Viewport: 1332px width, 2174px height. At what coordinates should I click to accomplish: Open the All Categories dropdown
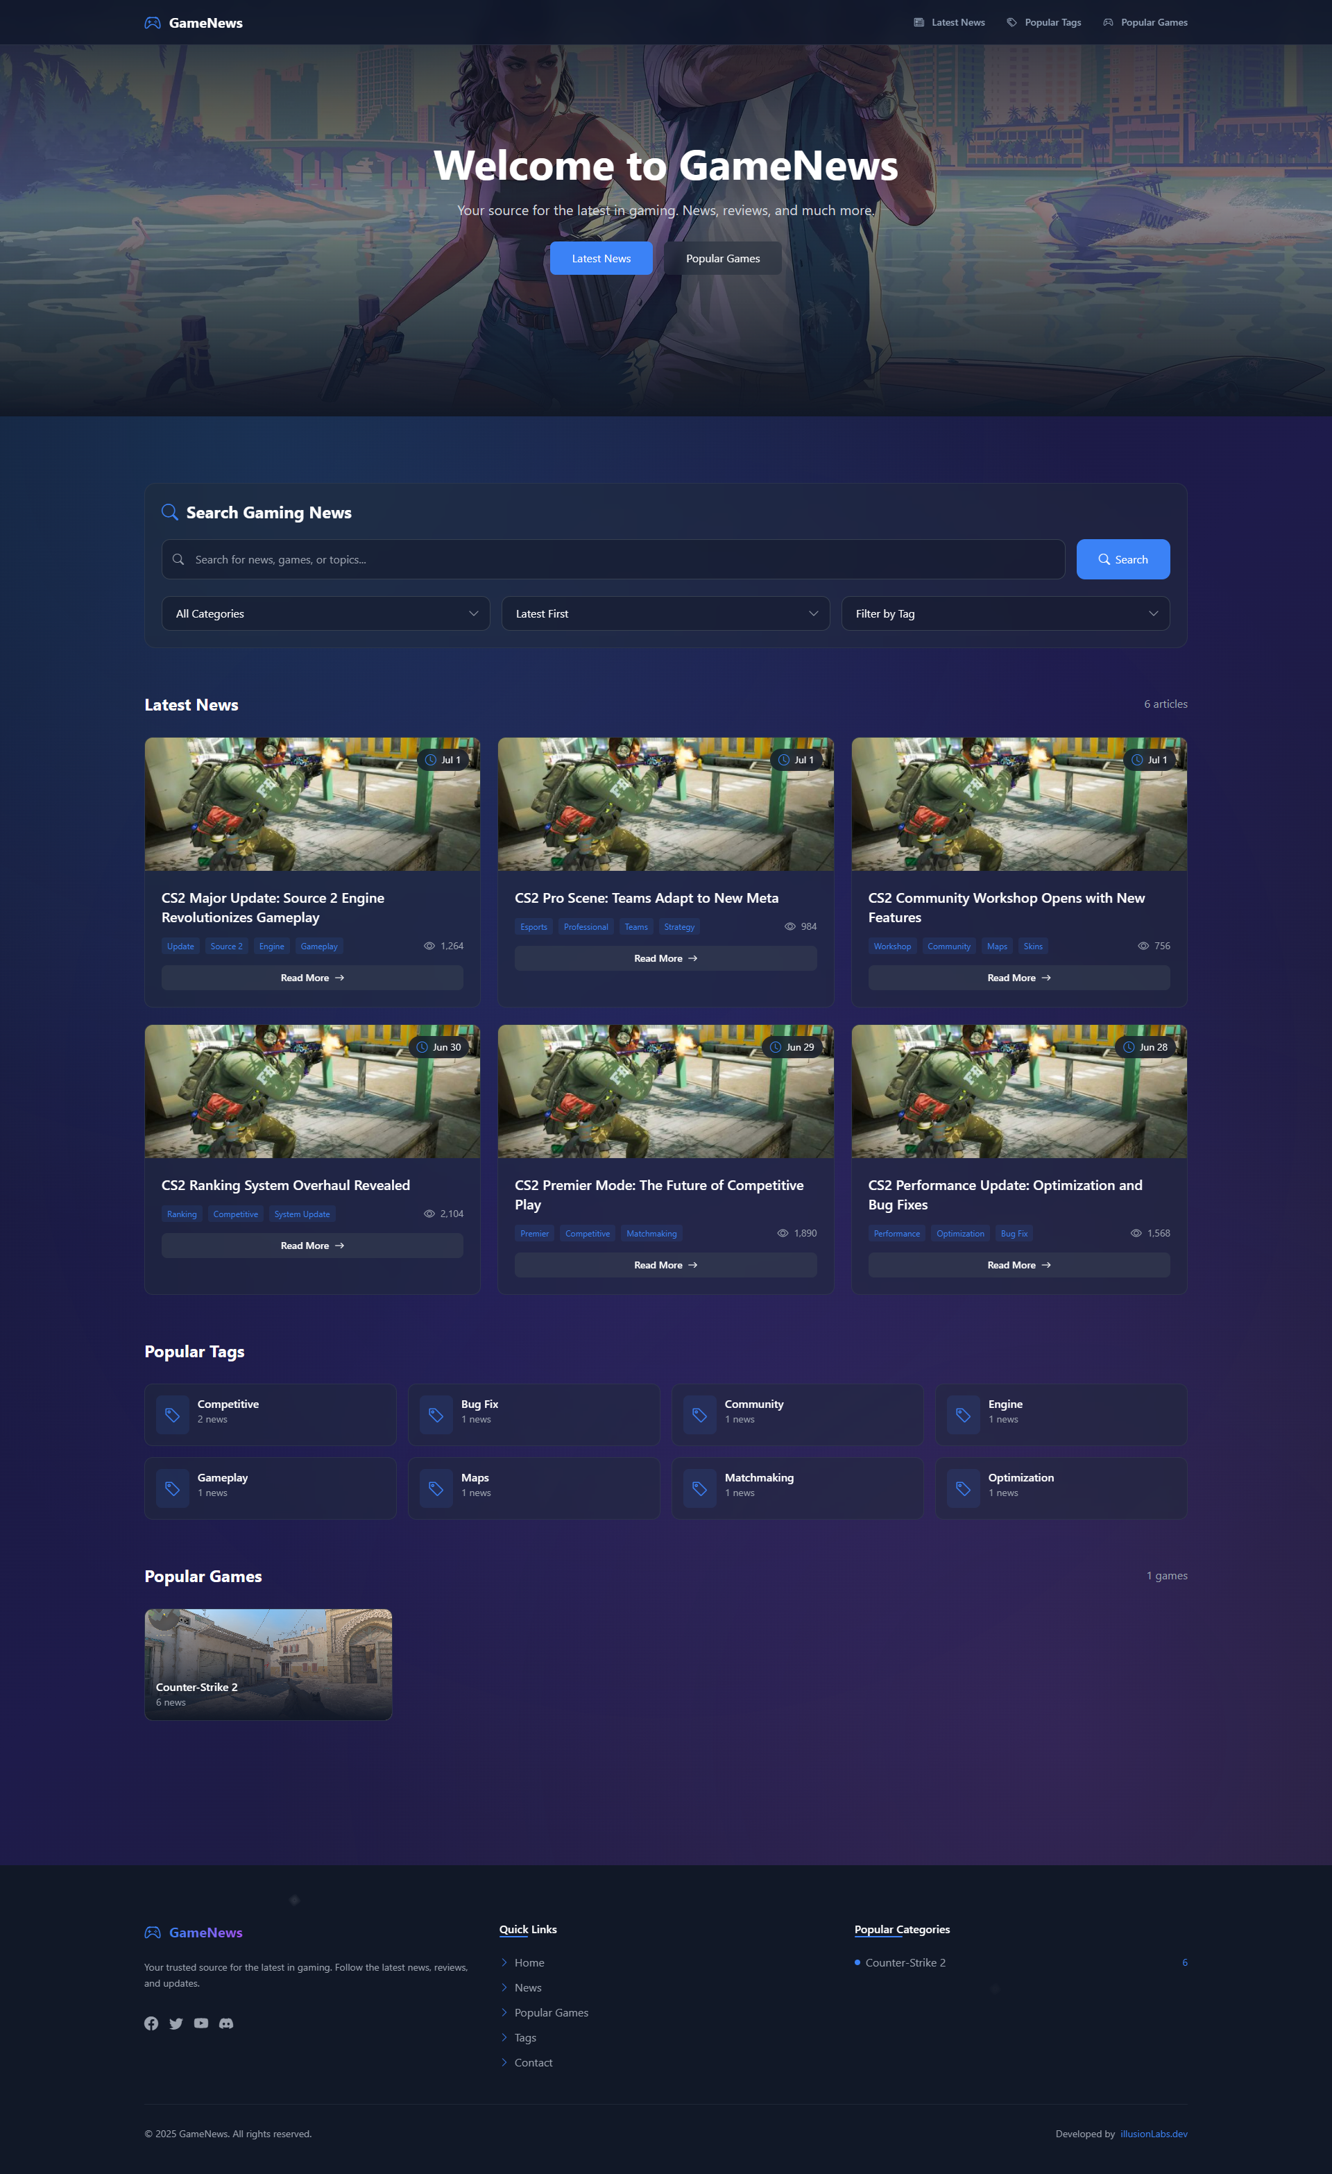pyautogui.click(x=325, y=613)
